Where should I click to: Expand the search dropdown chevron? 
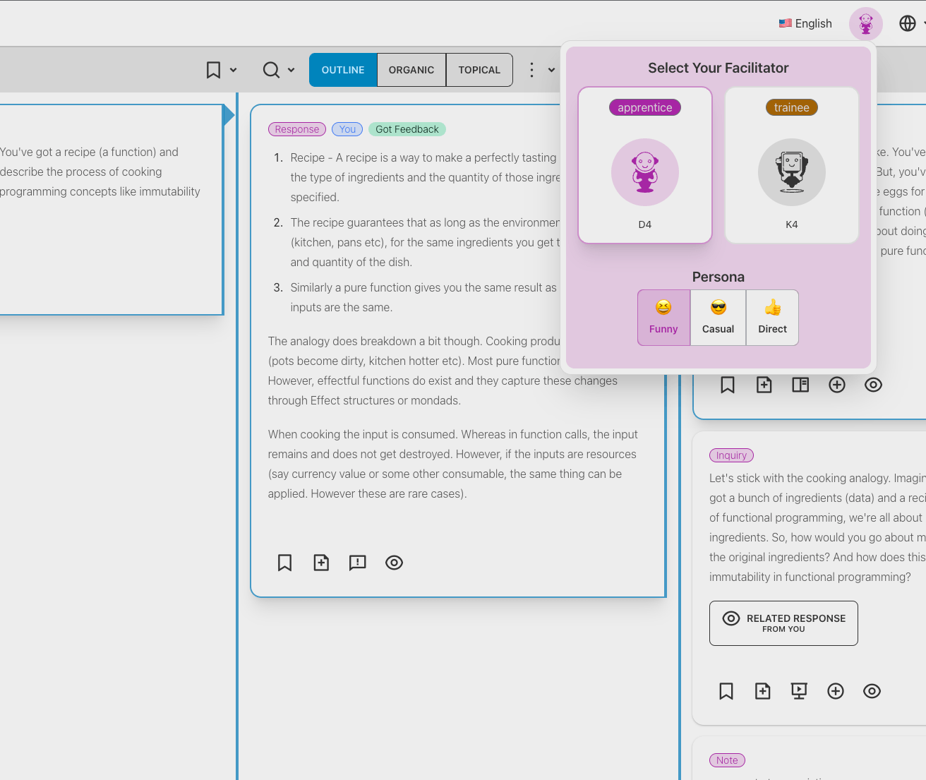291,71
